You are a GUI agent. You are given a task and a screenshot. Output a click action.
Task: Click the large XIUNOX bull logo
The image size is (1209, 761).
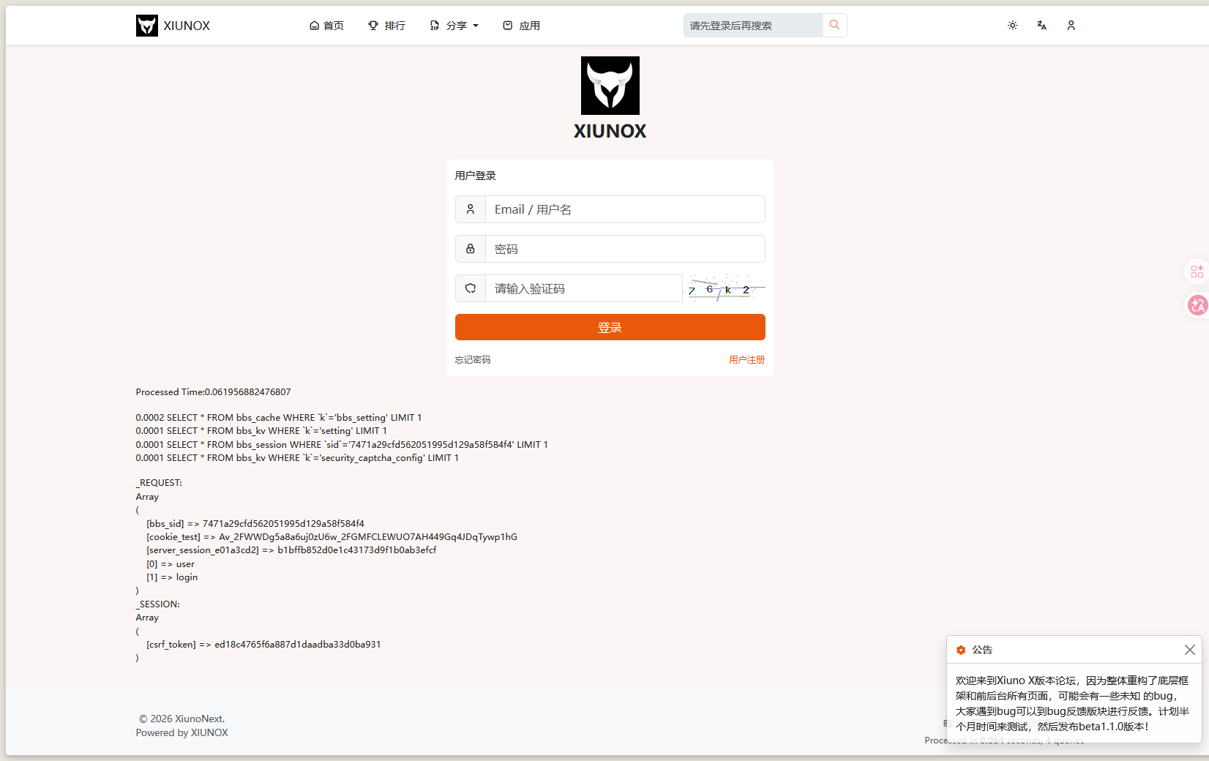click(610, 86)
